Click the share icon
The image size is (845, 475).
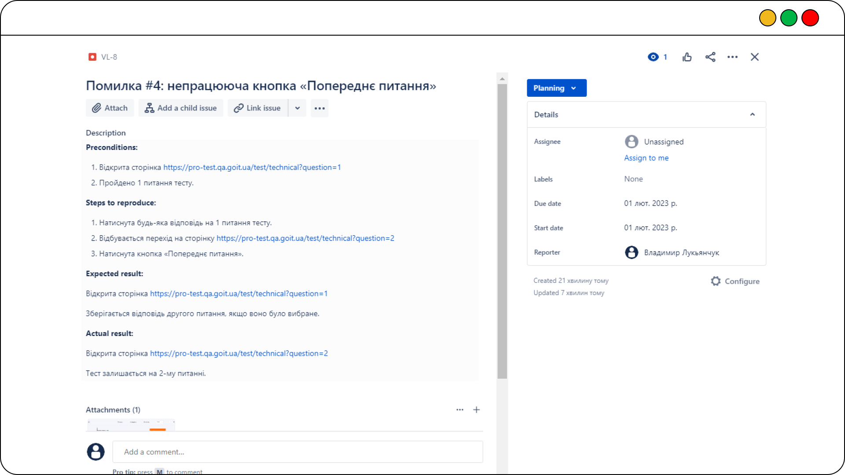coord(710,57)
